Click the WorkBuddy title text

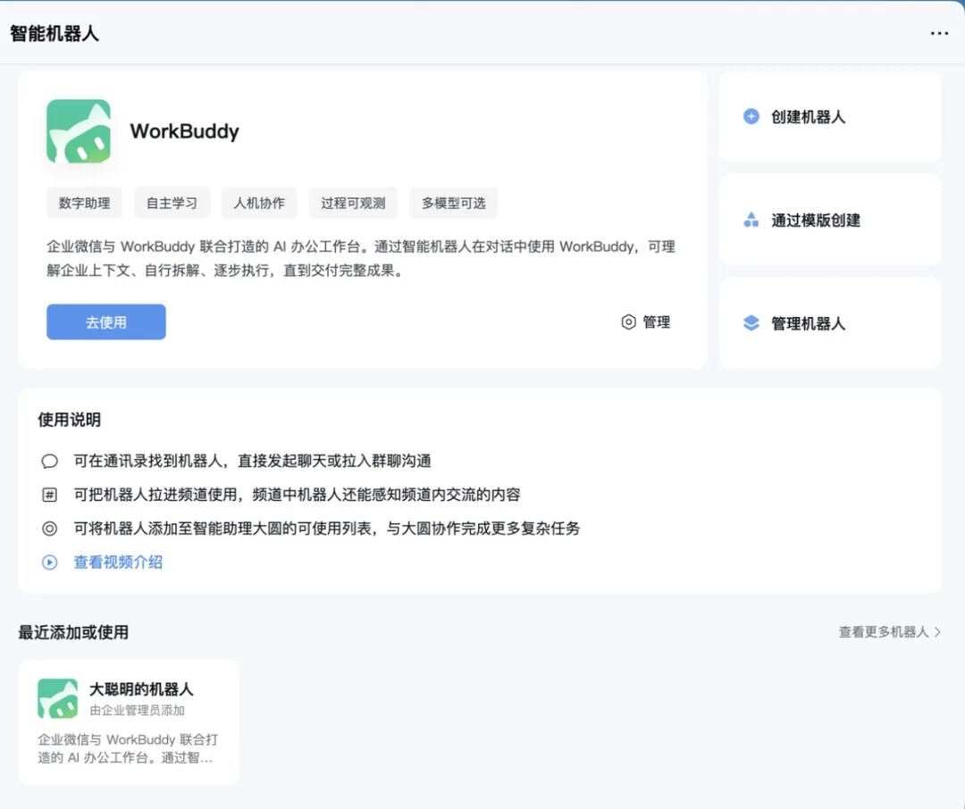[185, 131]
